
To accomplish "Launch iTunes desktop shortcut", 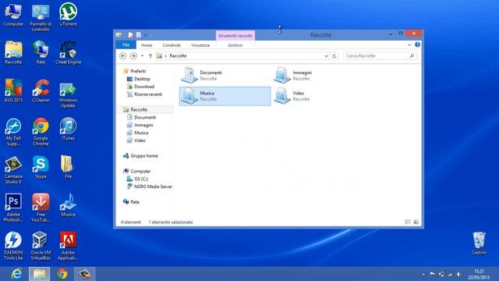I will click(x=68, y=129).
